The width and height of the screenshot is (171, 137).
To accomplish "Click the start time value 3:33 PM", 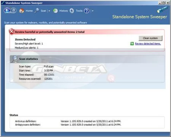I will coord(49,70).
